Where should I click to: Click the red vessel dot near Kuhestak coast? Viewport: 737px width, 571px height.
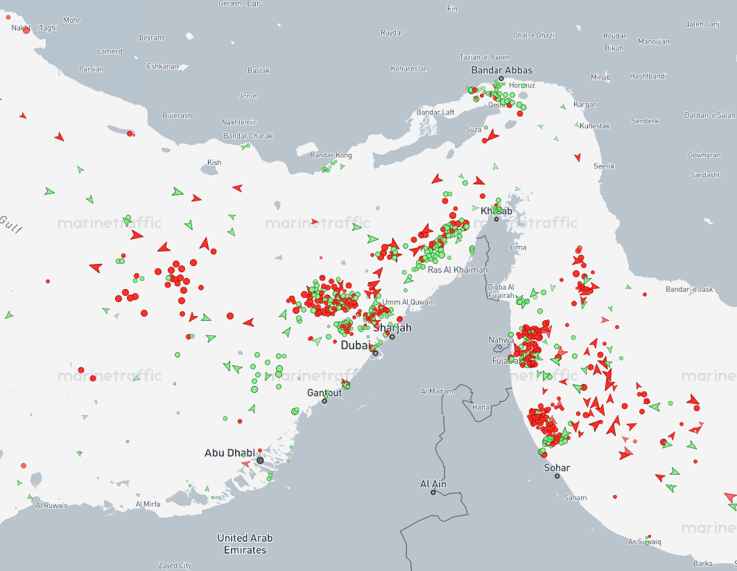[540, 125]
